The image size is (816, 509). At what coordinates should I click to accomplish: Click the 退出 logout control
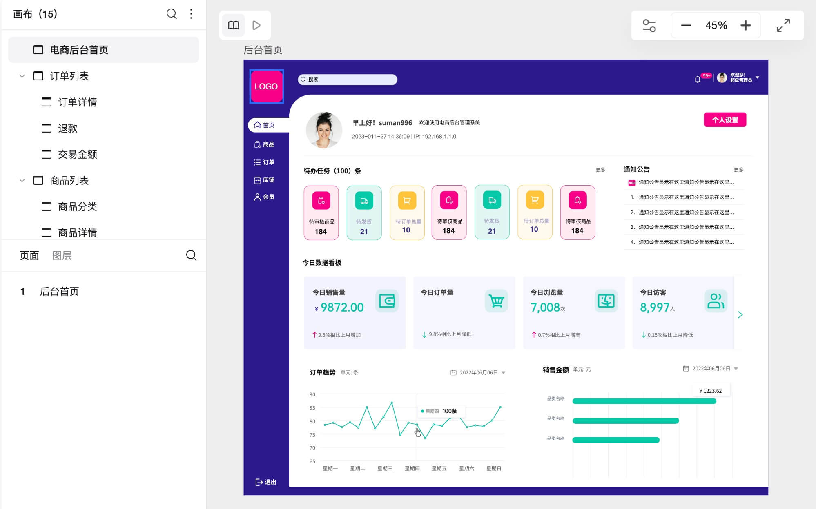(266, 482)
